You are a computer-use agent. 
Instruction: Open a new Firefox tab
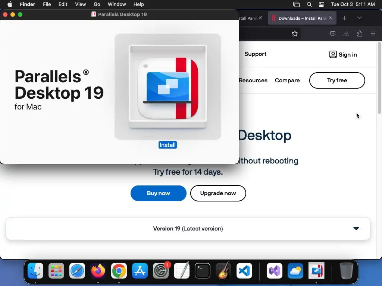tap(344, 18)
